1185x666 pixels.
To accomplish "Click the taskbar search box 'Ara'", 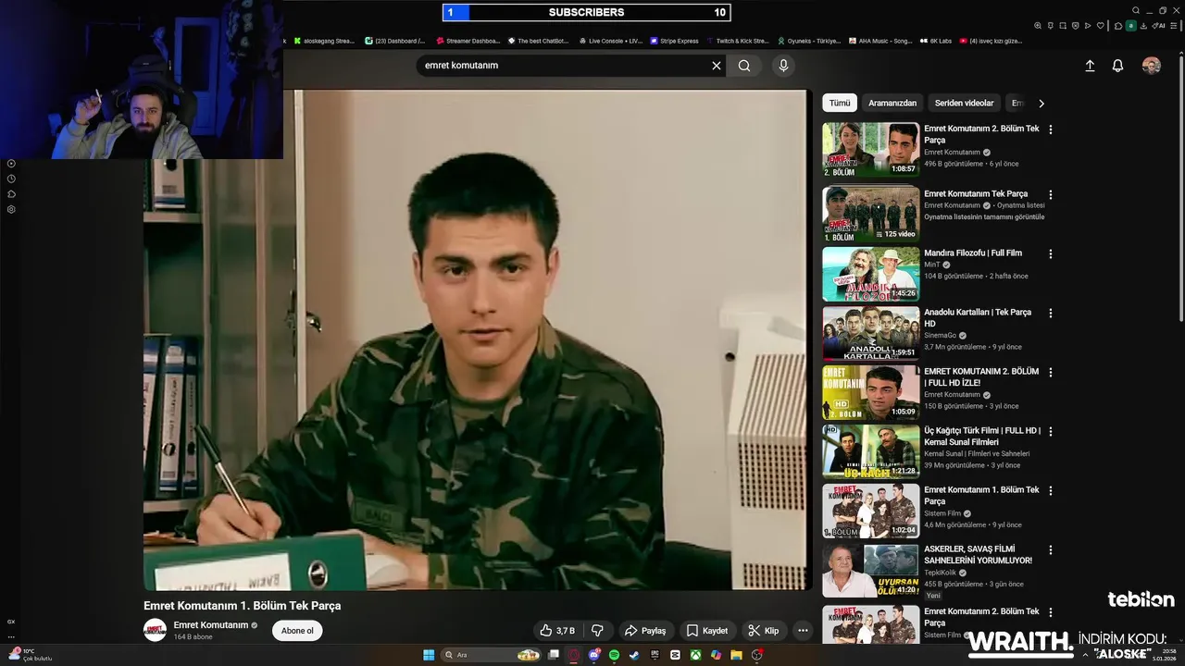I will 492,655.
